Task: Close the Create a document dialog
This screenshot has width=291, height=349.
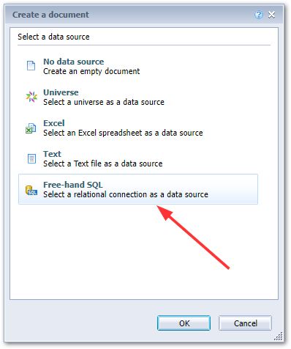Action: (x=271, y=15)
